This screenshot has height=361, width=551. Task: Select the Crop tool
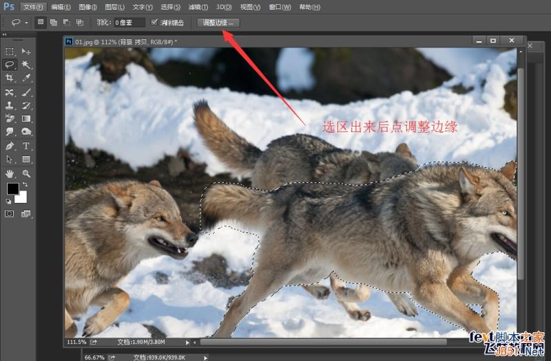click(x=10, y=78)
